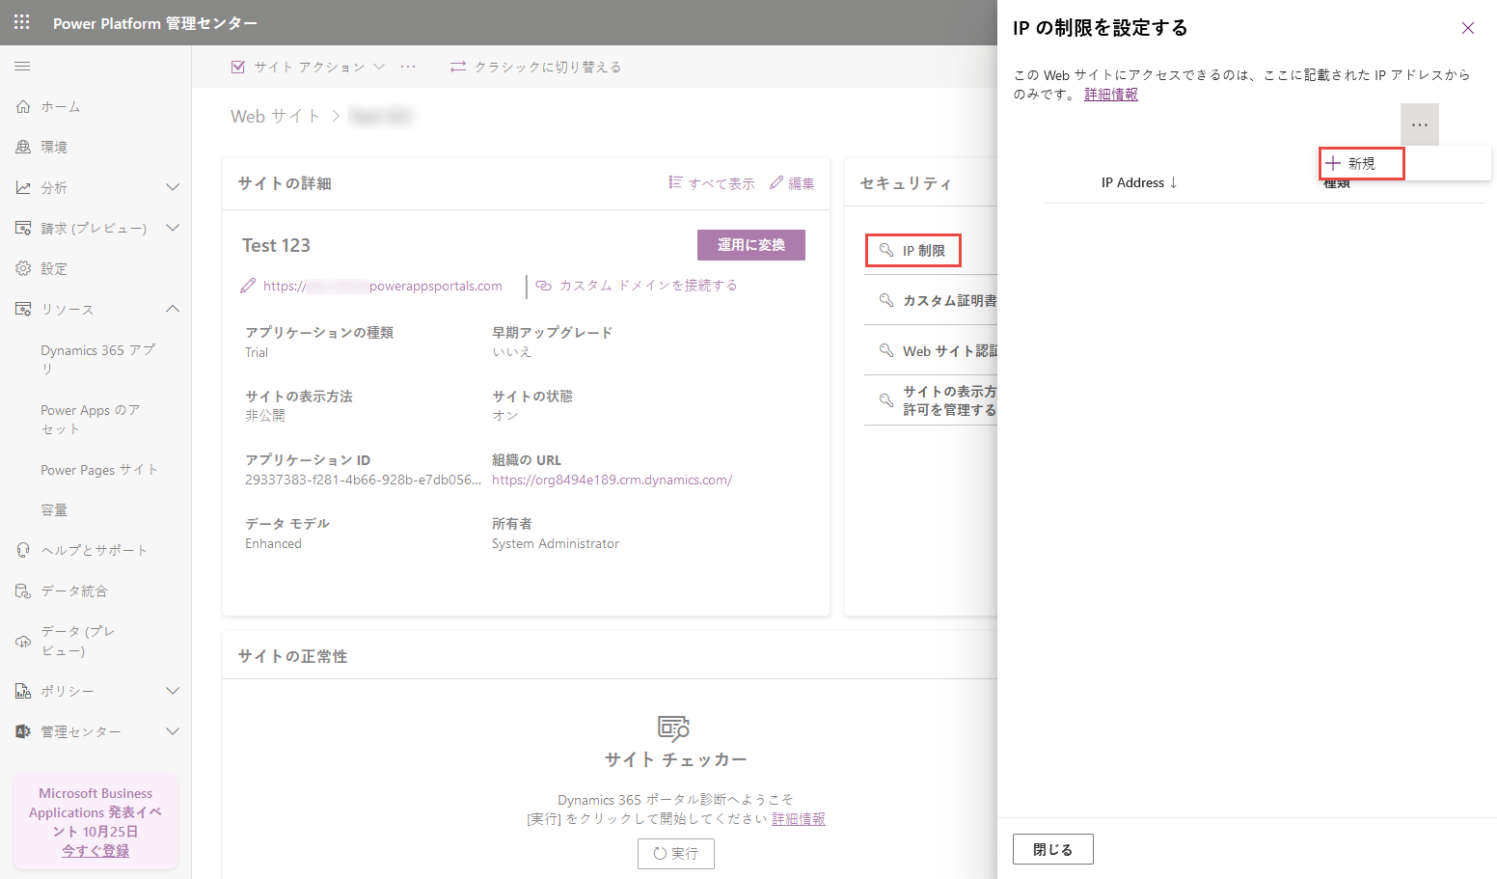Open the organization URL link
The width and height of the screenshot is (1497, 879).
tap(612, 480)
